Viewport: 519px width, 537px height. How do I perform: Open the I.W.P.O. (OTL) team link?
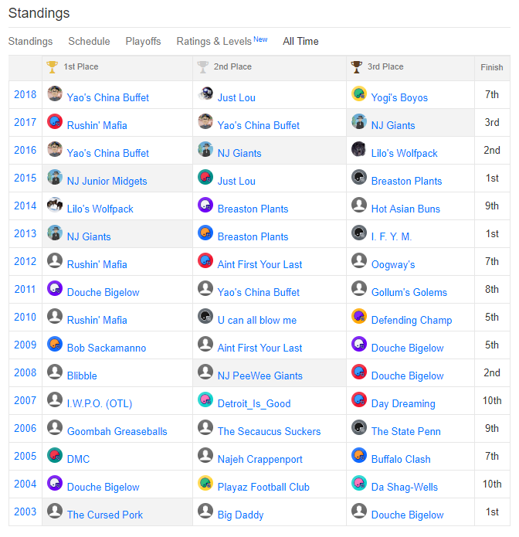100,403
